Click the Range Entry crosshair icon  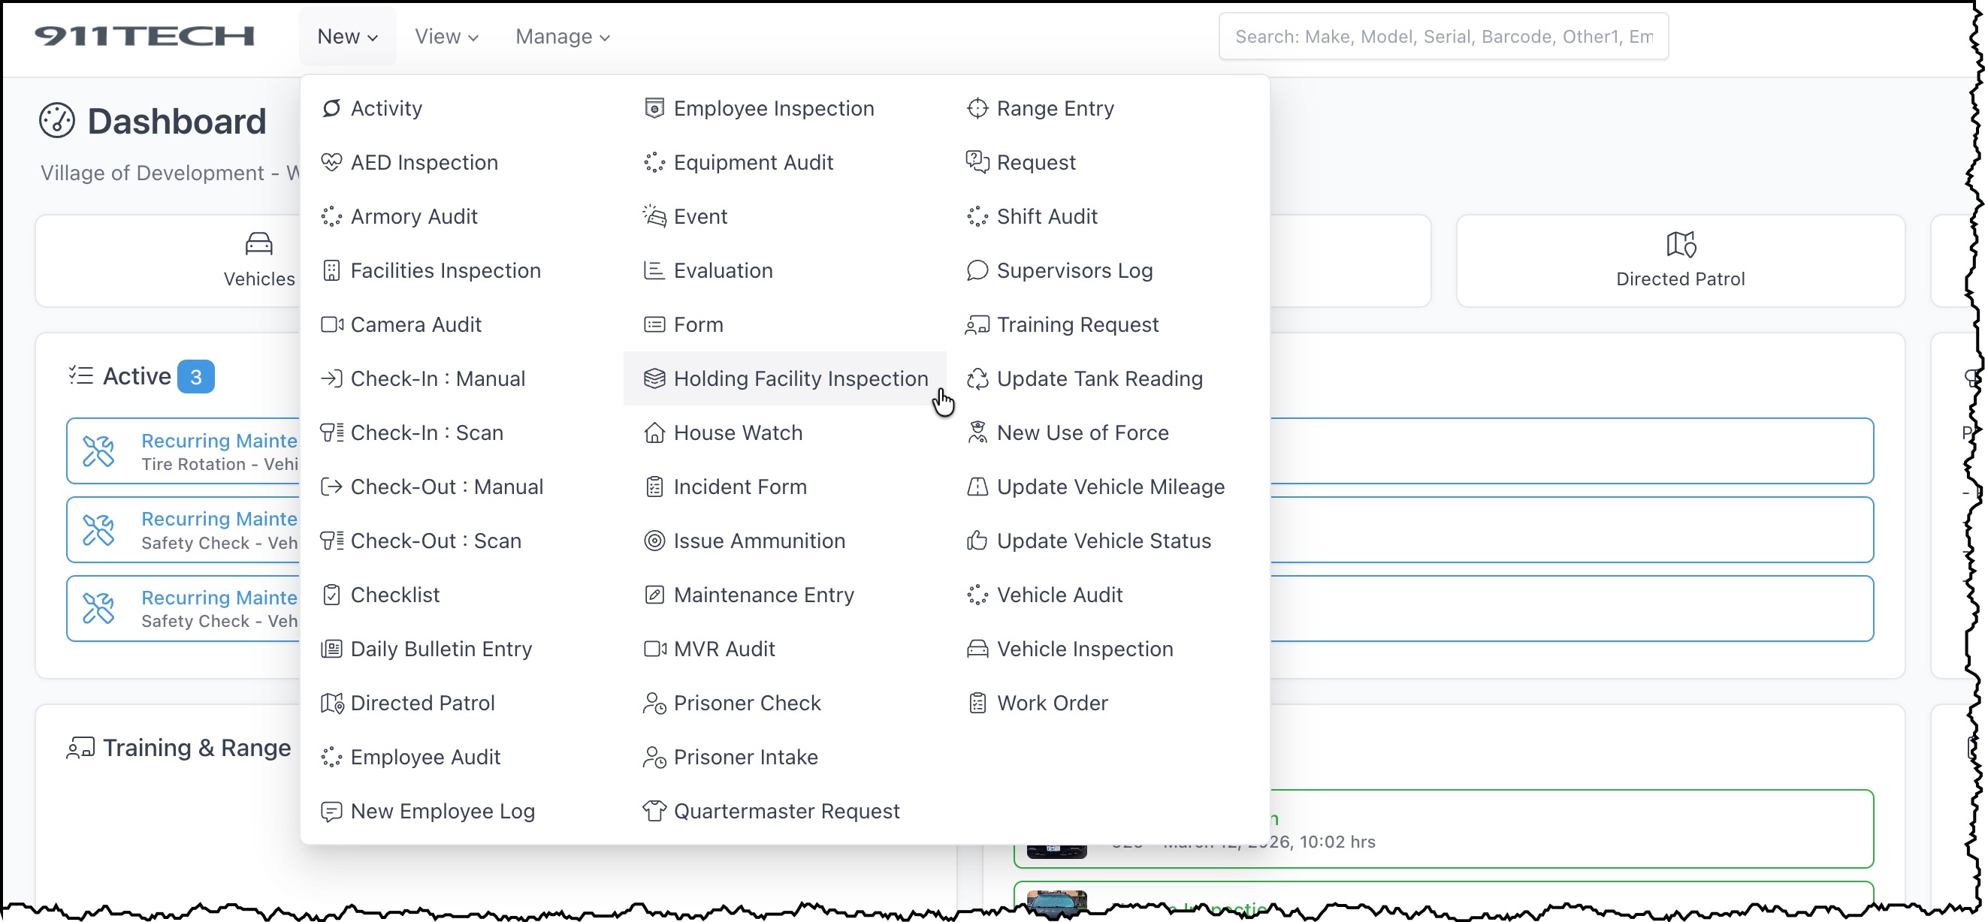(977, 109)
